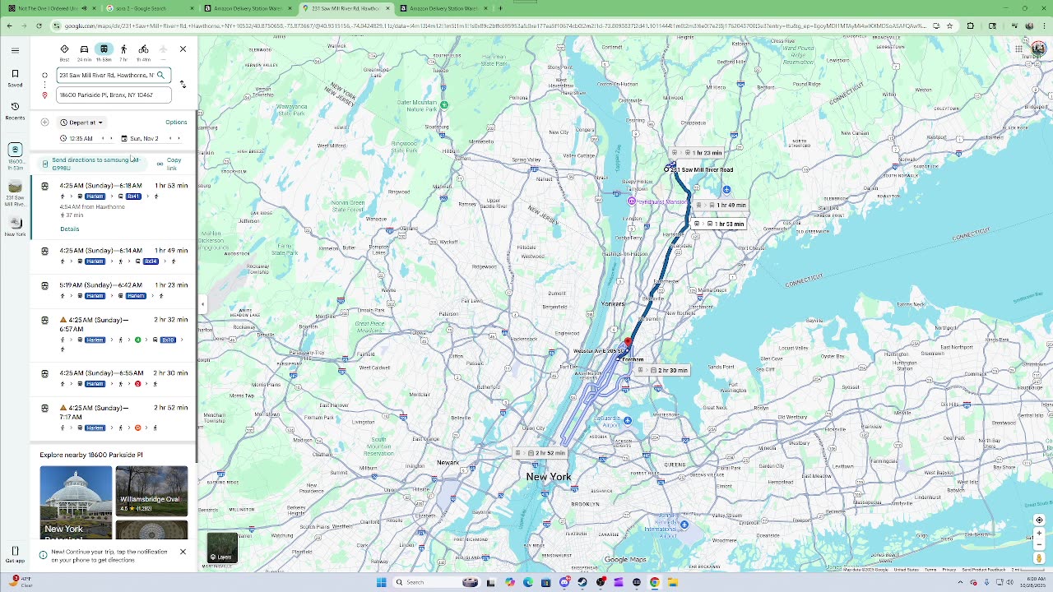This screenshot has width=1053, height=592.
Task: Open the 18600 recent directions sidebar item
Action: pyautogui.click(x=15, y=156)
